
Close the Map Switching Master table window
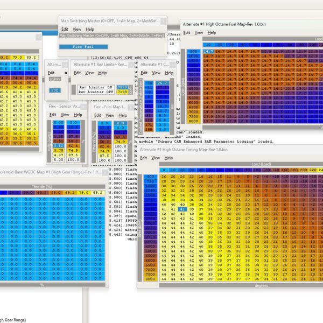[164, 21]
